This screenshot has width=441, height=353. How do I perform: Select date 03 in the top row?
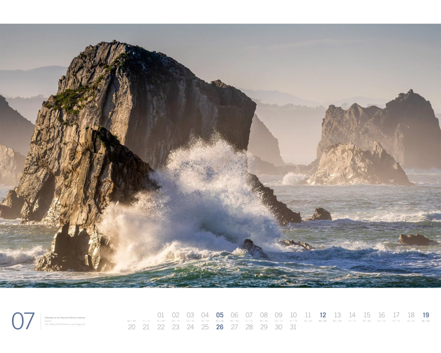click(x=190, y=315)
